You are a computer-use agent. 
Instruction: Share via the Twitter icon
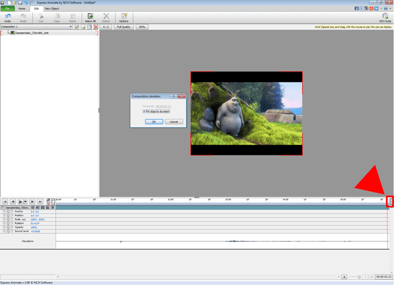(x=362, y=9)
